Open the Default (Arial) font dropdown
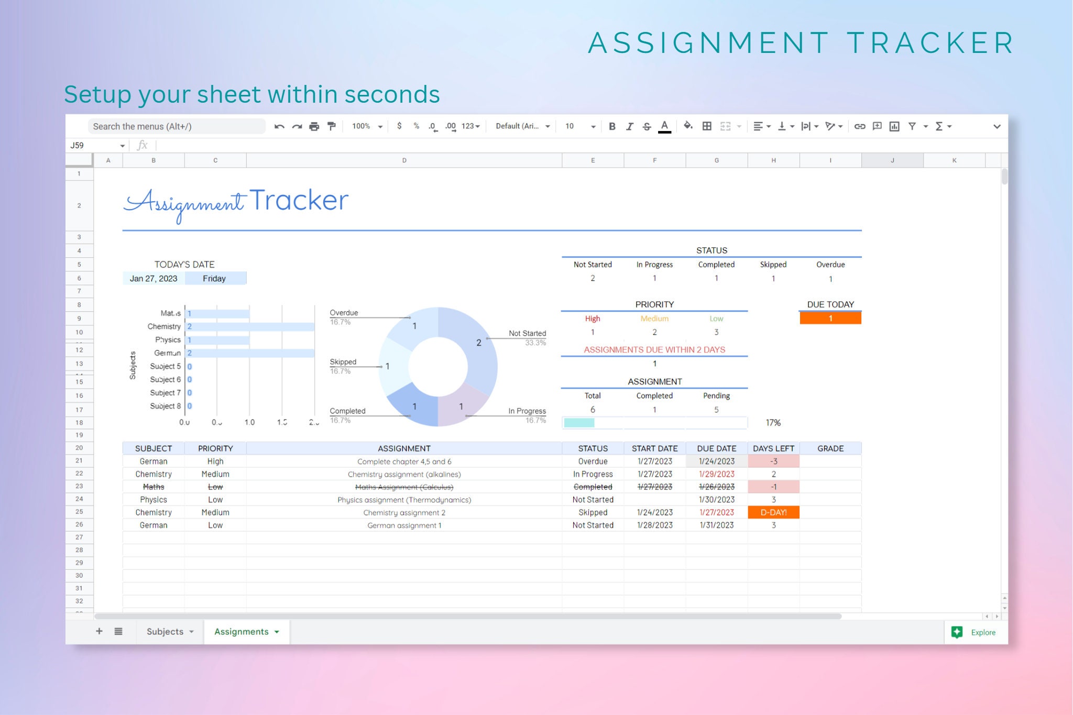This screenshot has width=1073, height=715. (523, 126)
